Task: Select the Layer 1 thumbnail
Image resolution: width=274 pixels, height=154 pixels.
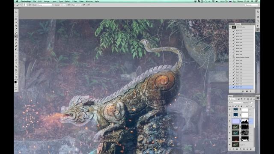Action: coord(235,145)
